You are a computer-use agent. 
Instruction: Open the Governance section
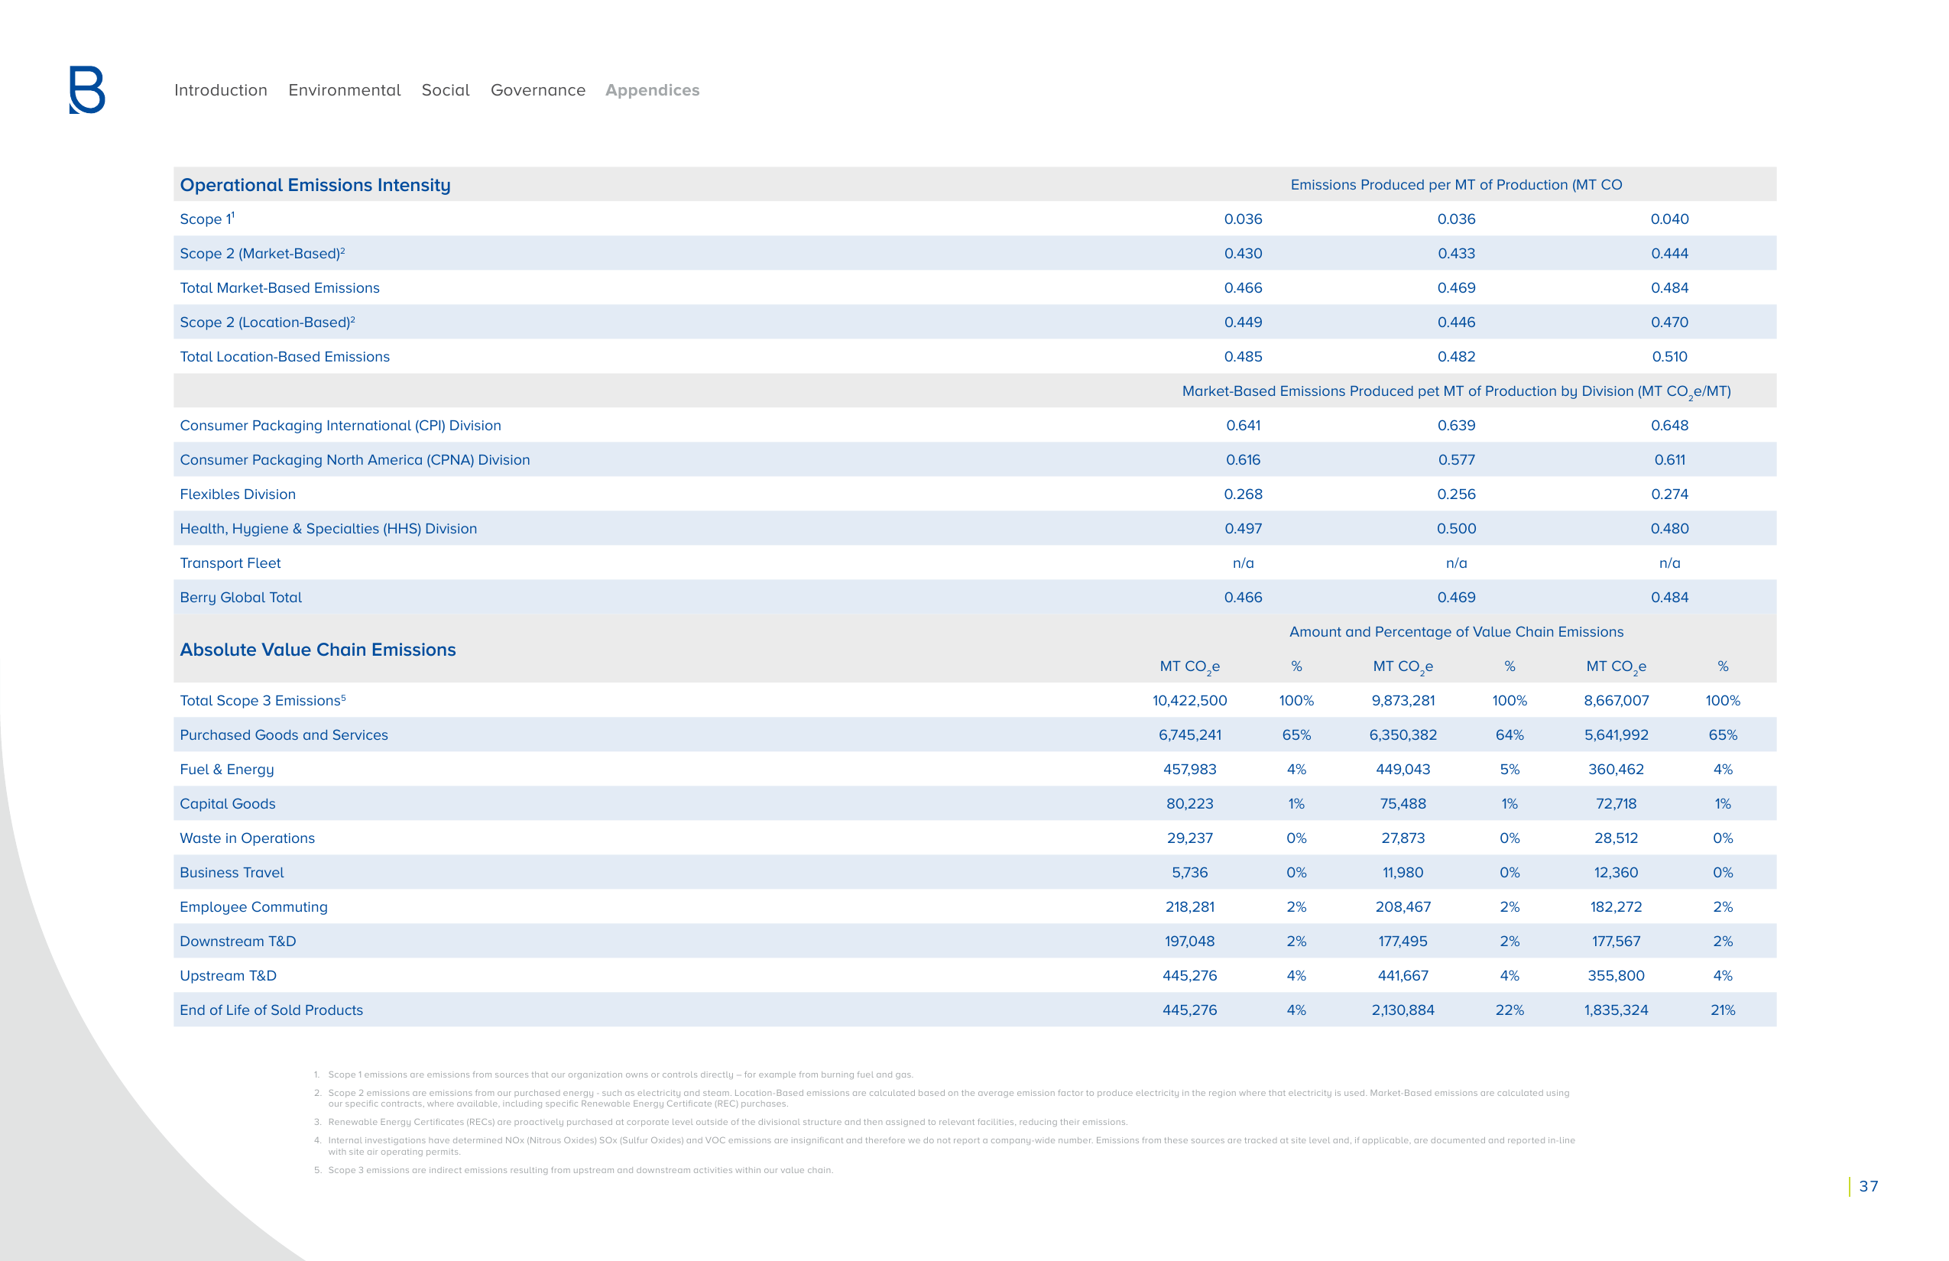[x=538, y=90]
